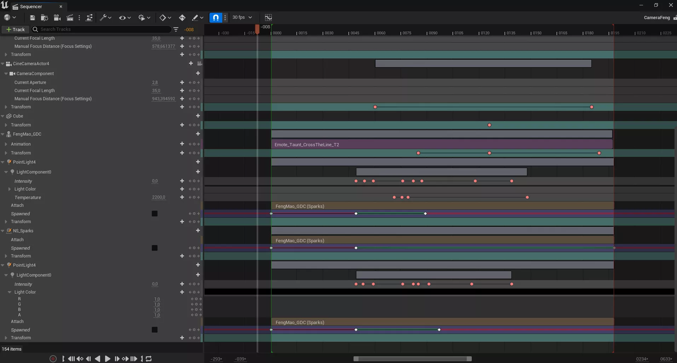The image size is (677, 363).
Task: Open the curve editor icon
Action: pyautogui.click(x=268, y=18)
